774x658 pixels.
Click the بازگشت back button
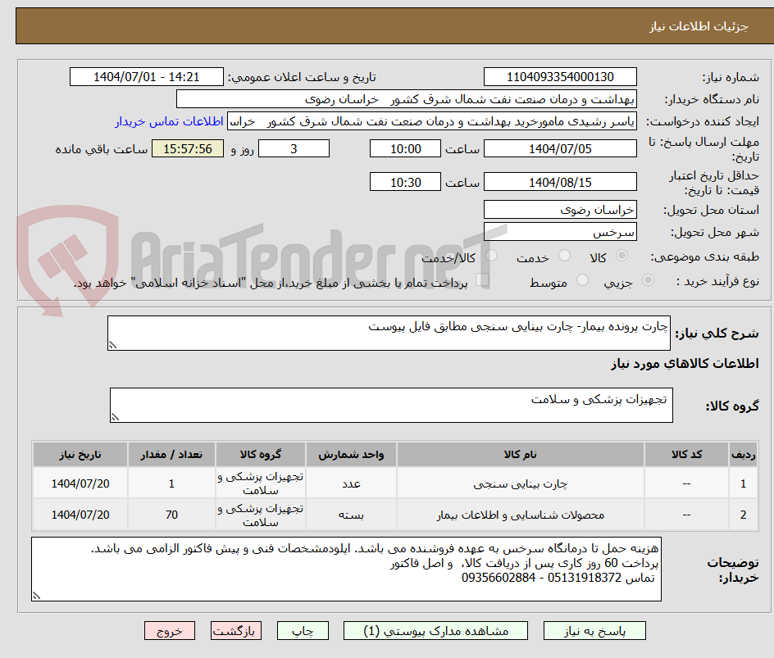[236, 630]
